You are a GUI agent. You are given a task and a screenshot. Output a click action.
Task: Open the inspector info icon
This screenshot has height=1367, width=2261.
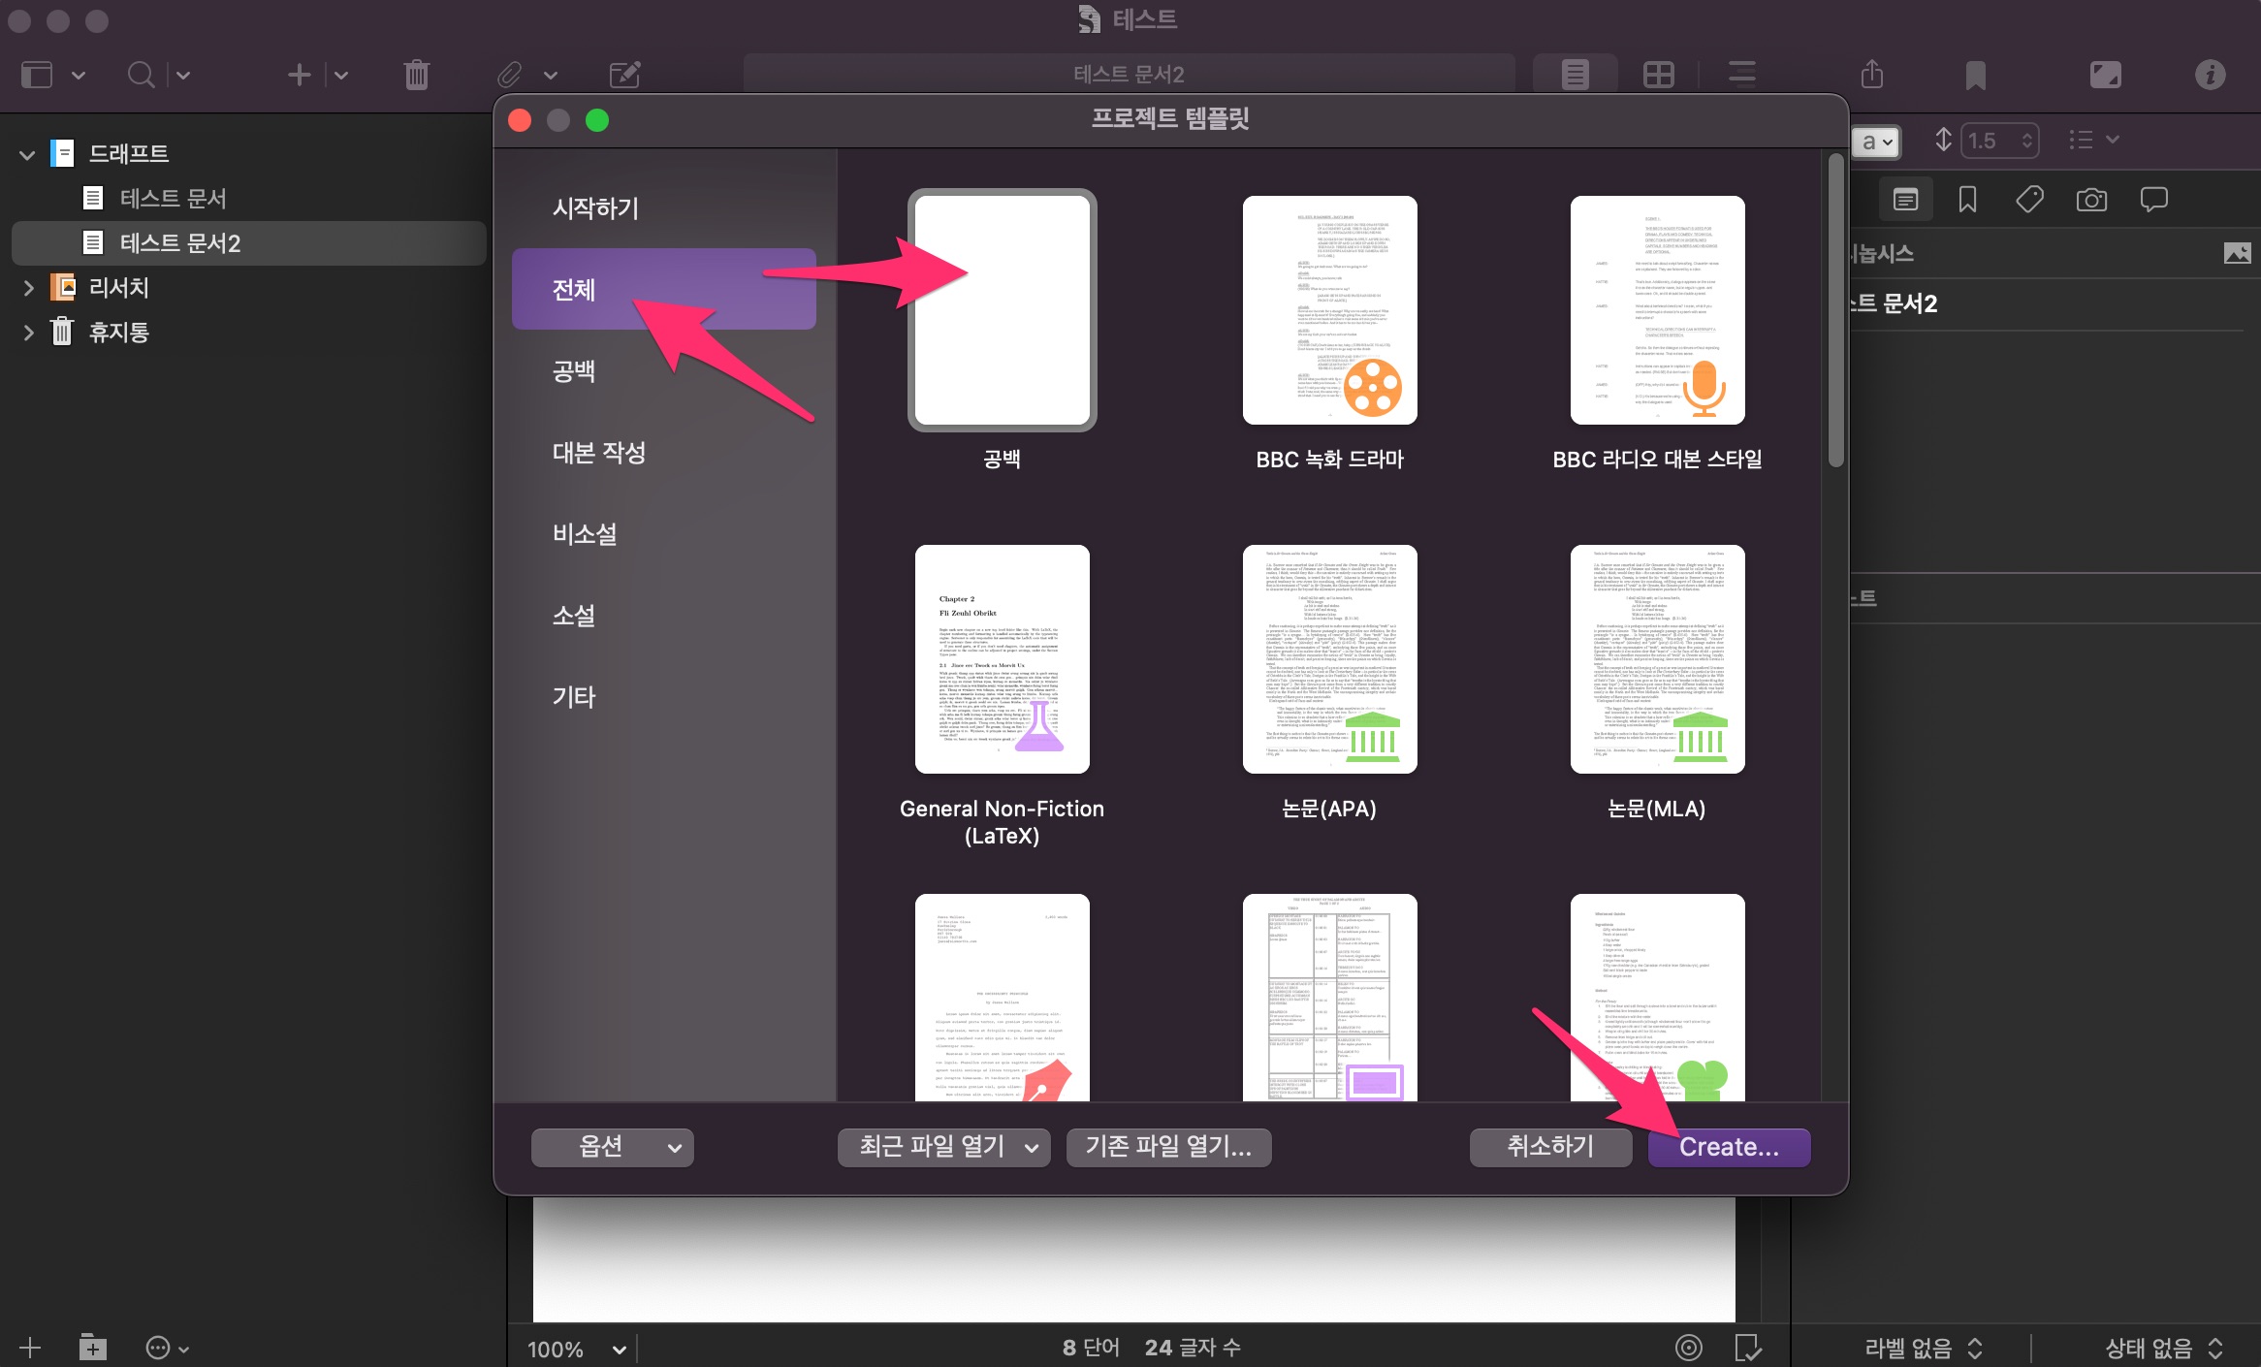2210,75
